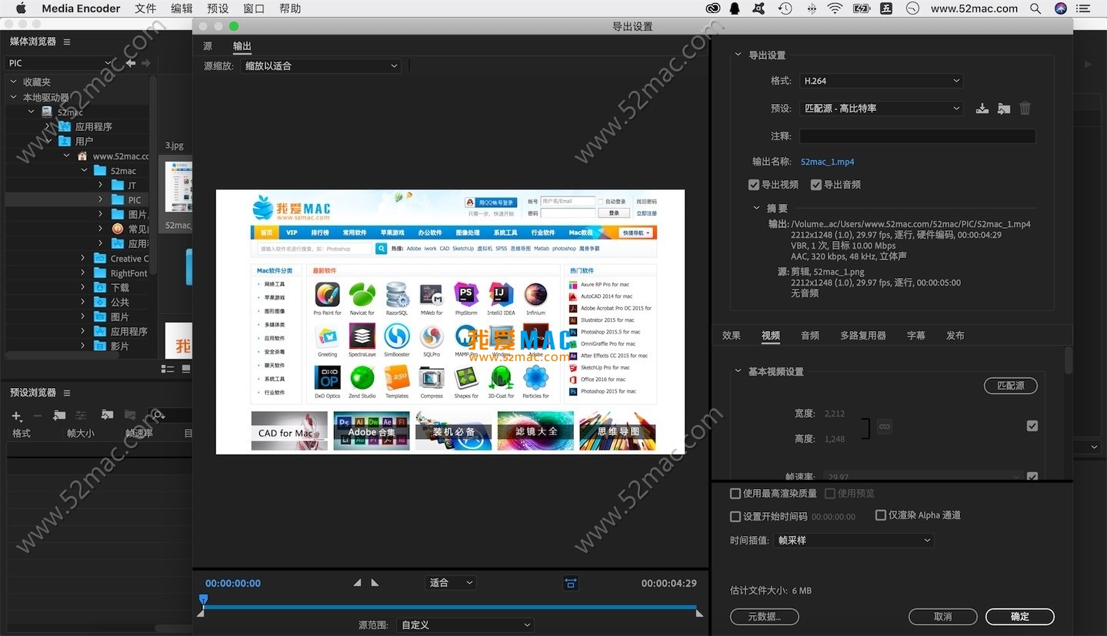This screenshot has height=636, width=1107.
Task: Click the Wi-Fi icon in the menu bar
Action: (835, 8)
